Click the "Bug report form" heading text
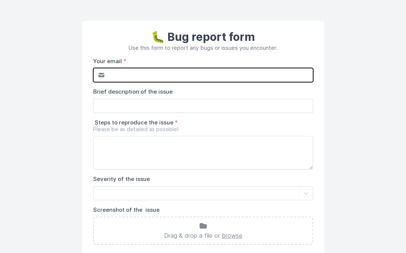The height and width of the screenshot is (253, 406). click(x=211, y=37)
